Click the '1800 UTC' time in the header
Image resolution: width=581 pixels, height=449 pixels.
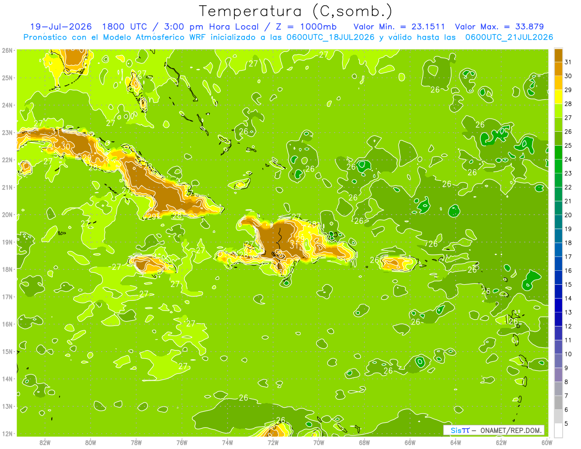click(x=124, y=27)
